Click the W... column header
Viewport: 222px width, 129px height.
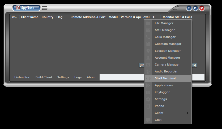tap(15, 17)
